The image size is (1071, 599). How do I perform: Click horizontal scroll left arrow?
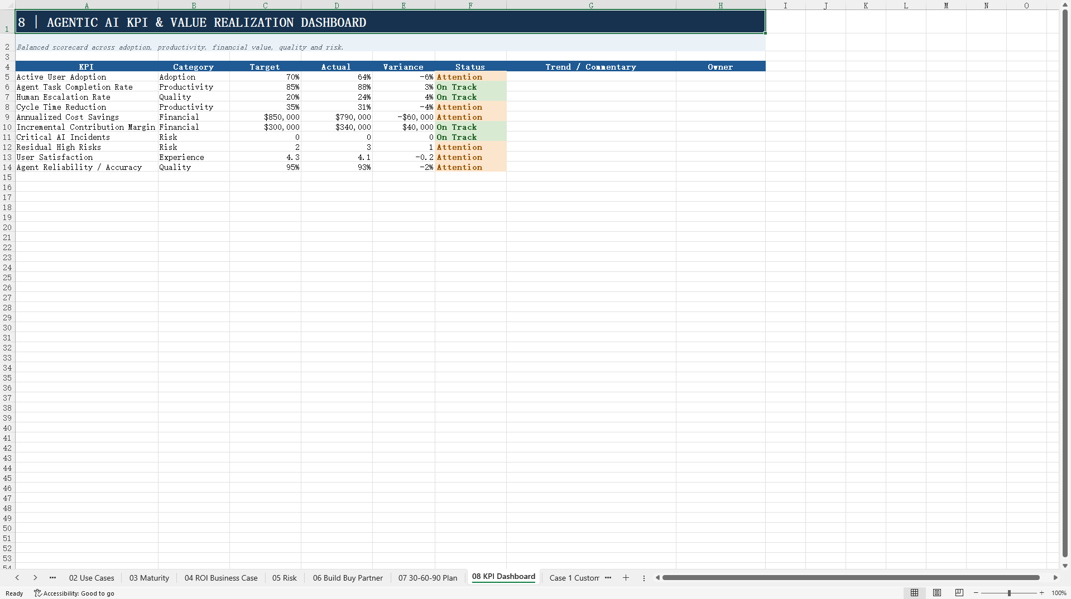(657, 578)
